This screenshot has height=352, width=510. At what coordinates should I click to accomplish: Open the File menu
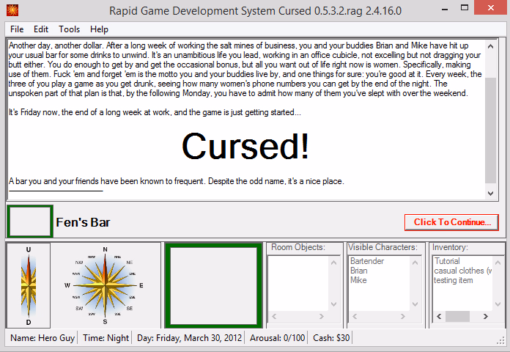pyautogui.click(x=17, y=29)
